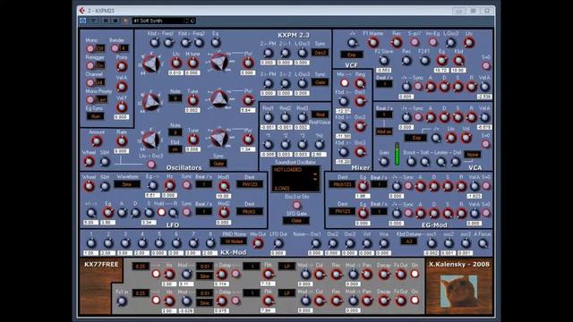Open the Mono Priority Last selector

[x=101, y=99]
